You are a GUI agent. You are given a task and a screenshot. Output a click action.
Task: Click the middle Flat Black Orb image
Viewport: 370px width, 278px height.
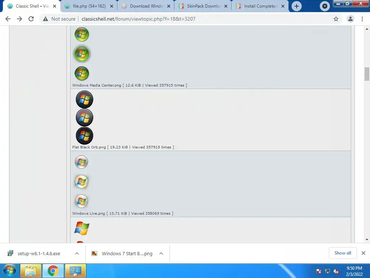click(85, 118)
